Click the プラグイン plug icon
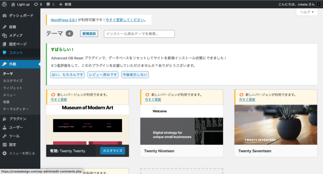The image size is (323, 174). tap(4, 119)
